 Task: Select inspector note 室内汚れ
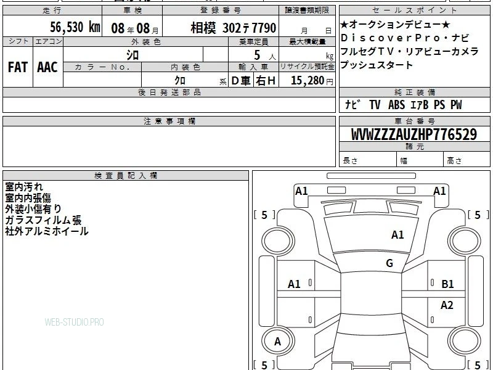coord(24,187)
